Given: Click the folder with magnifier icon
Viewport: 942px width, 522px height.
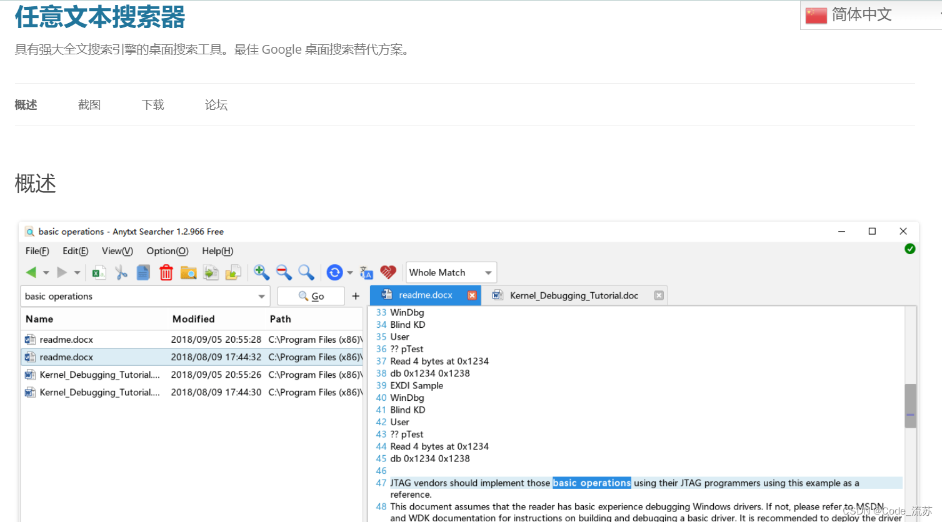Looking at the screenshot, I should click(x=188, y=272).
